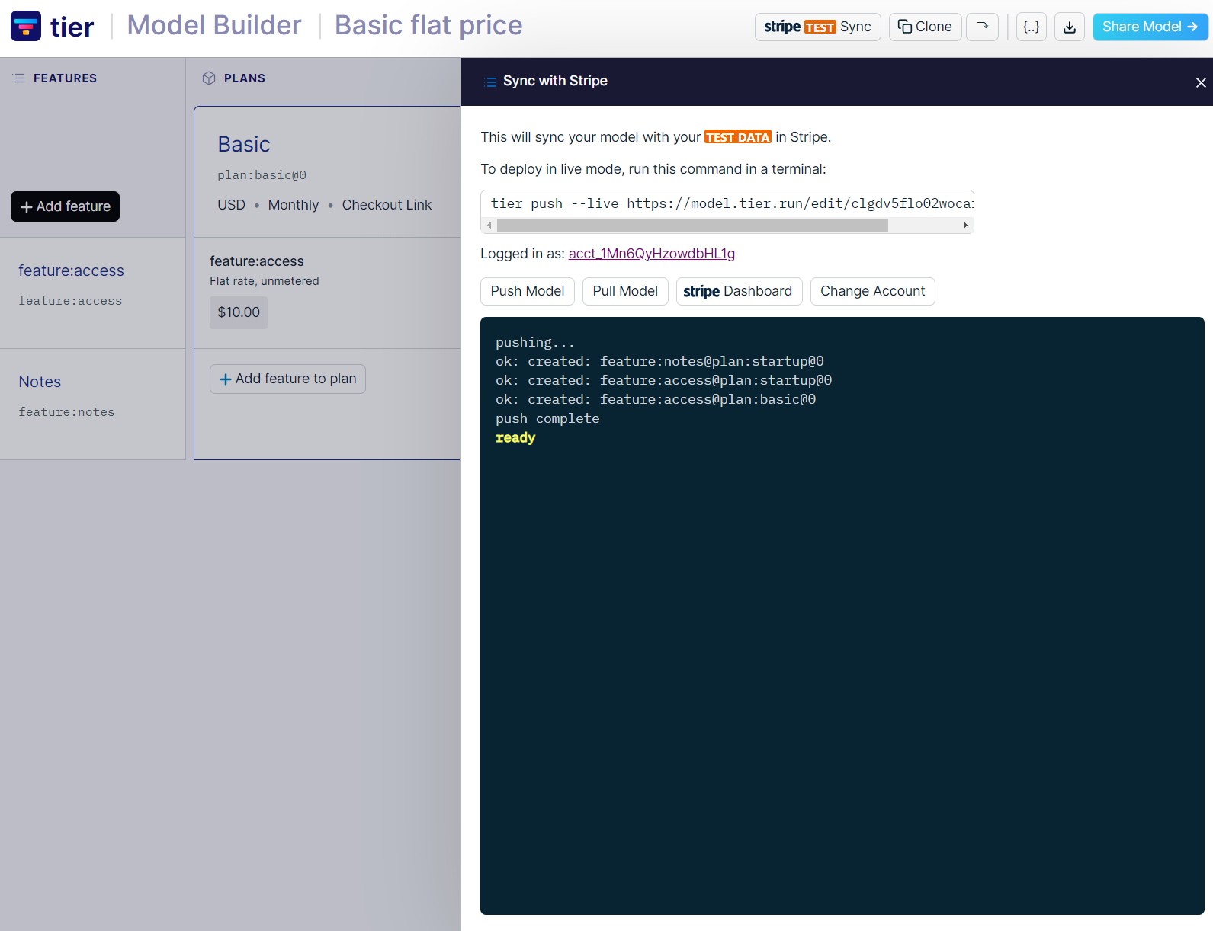Edit the $10.00 price value
This screenshot has height=931, width=1213.
(239, 312)
